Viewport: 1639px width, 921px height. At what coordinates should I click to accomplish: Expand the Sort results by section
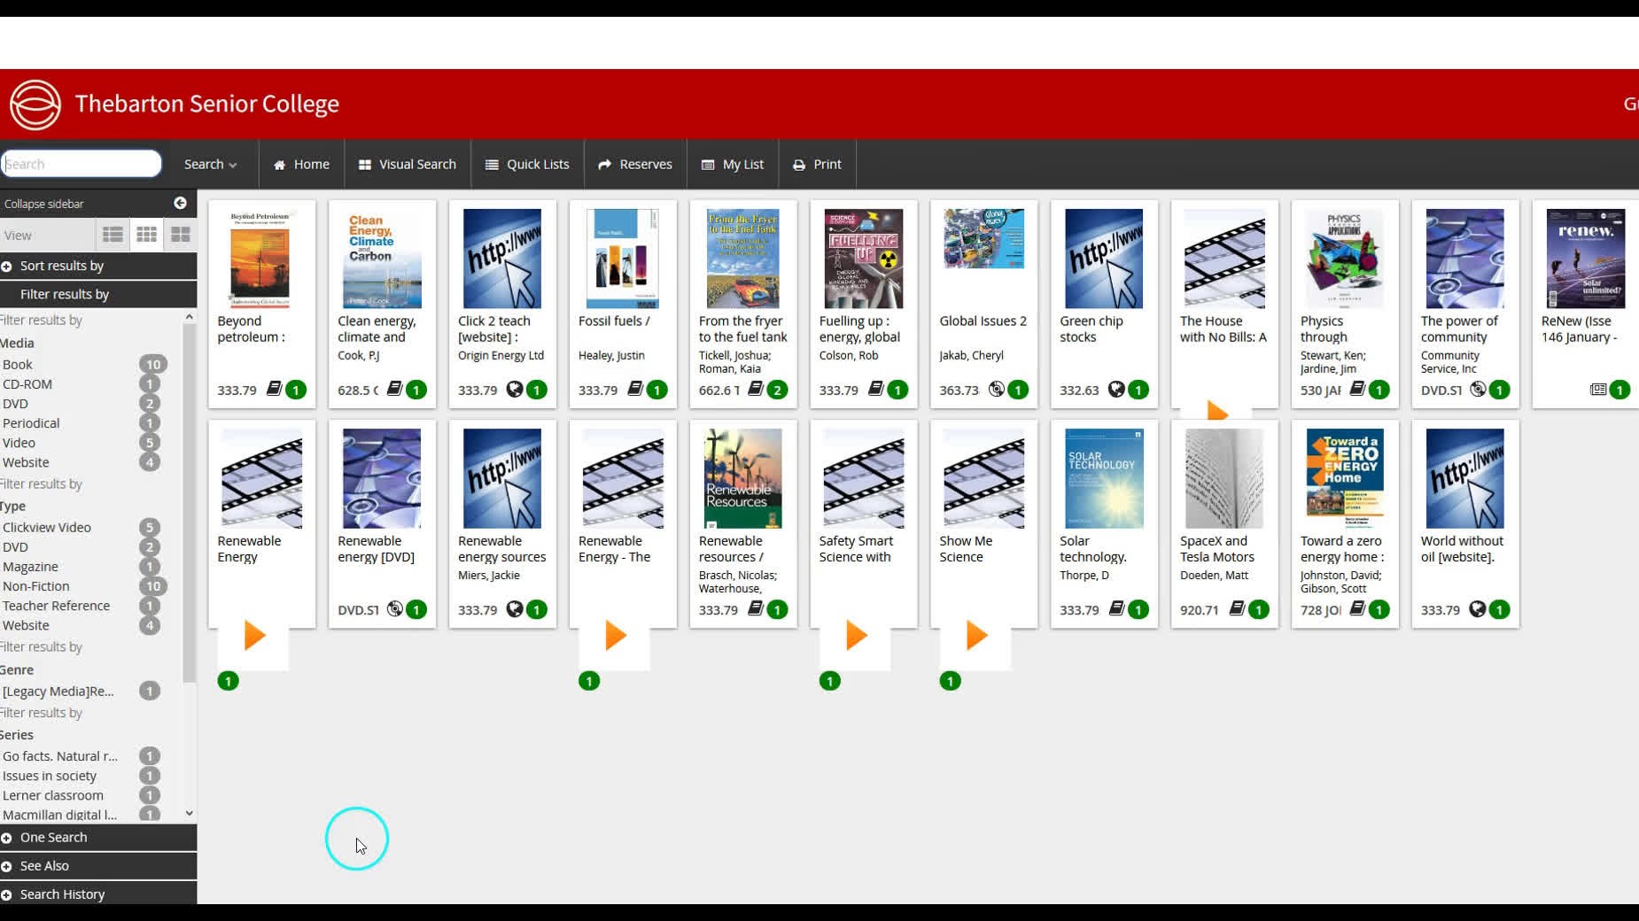click(x=58, y=265)
